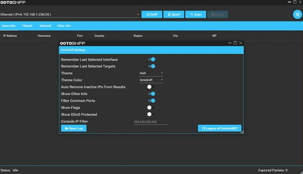Start a network Scan
Image resolution: width=303 pixels, height=174 pixels.
[x=196, y=15]
